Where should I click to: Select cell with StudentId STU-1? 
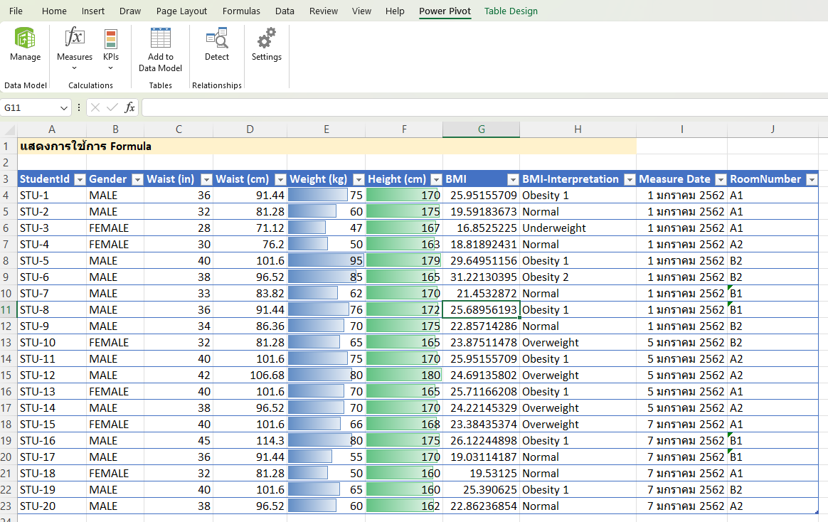(x=52, y=196)
